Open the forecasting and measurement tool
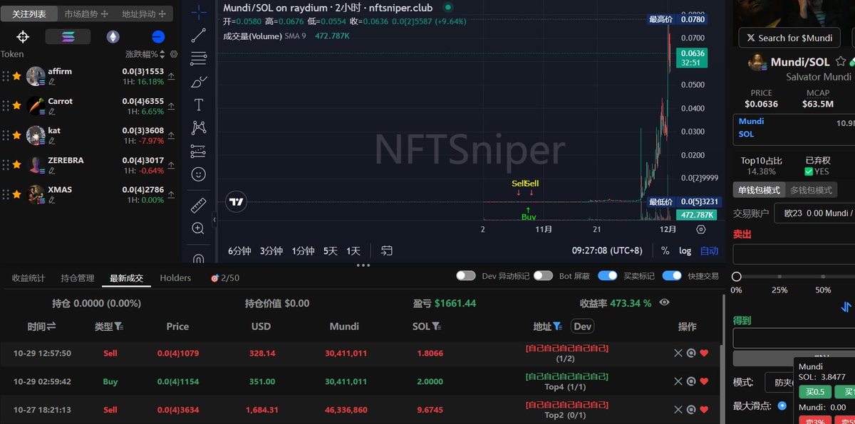This screenshot has width=855, height=424. pos(199,152)
